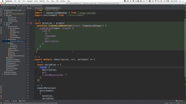Expand GraphQL Schemas node
The height and width of the screenshot is (104, 186).
[x=3, y=74]
